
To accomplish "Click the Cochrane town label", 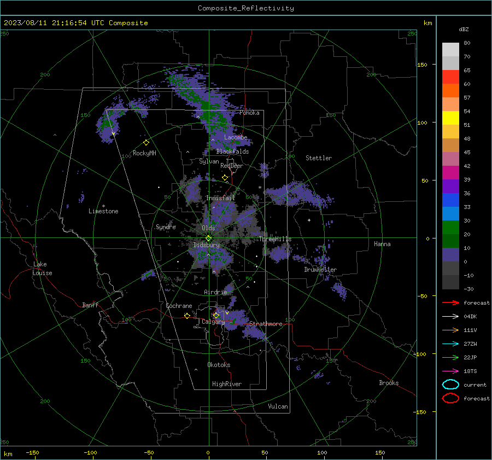I will tap(179, 306).
